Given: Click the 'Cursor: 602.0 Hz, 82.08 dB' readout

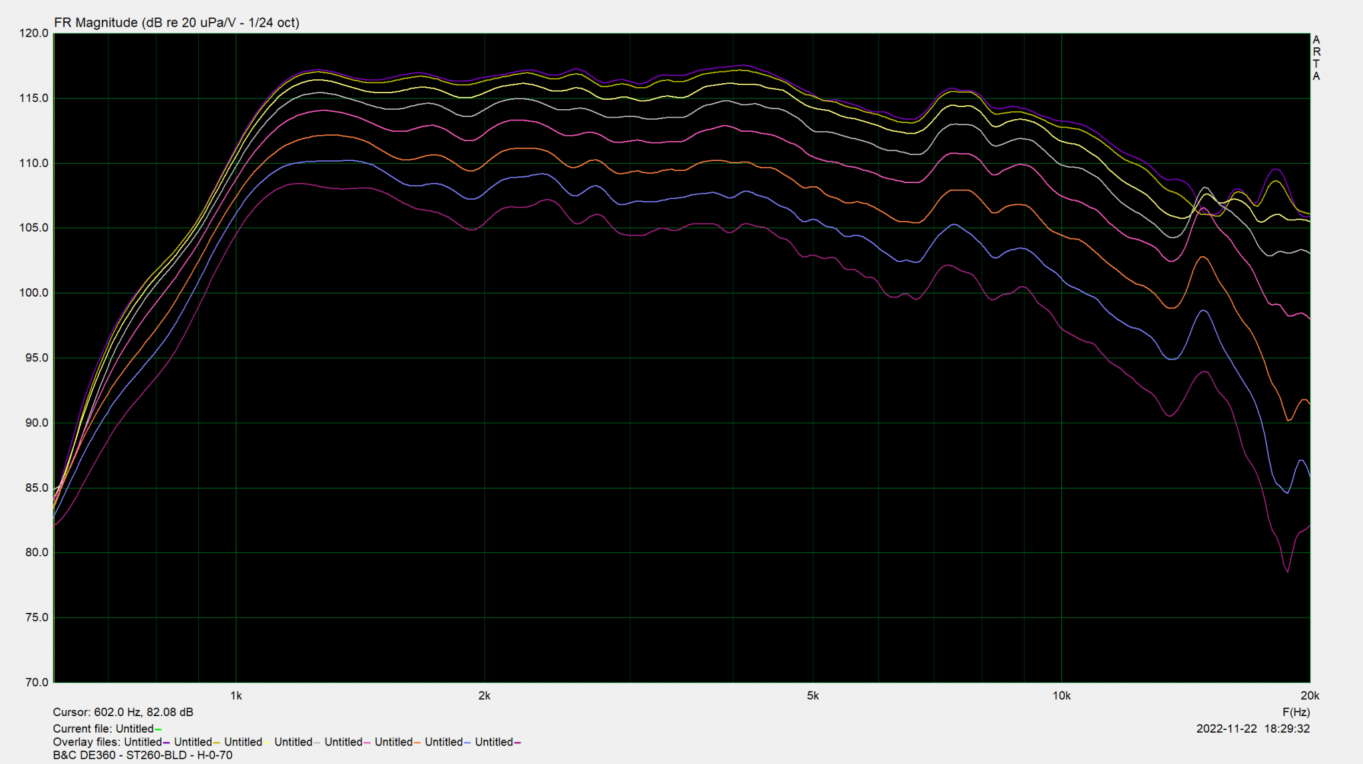Looking at the screenshot, I should (x=123, y=712).
